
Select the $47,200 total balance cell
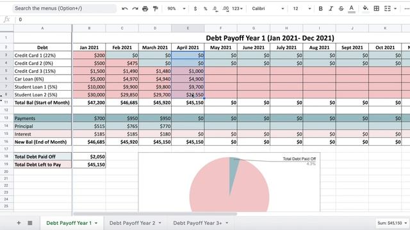[x=89, y=102]
